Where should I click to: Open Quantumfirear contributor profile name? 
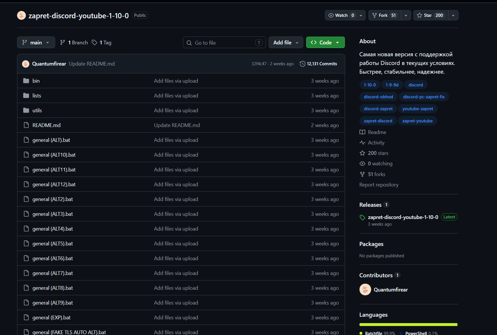(x=391, y=290)
